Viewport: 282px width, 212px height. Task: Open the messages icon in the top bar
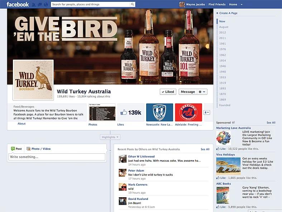click(x=39, y=5)
